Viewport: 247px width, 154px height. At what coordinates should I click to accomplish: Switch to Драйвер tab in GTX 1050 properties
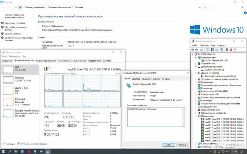(136, 79)
